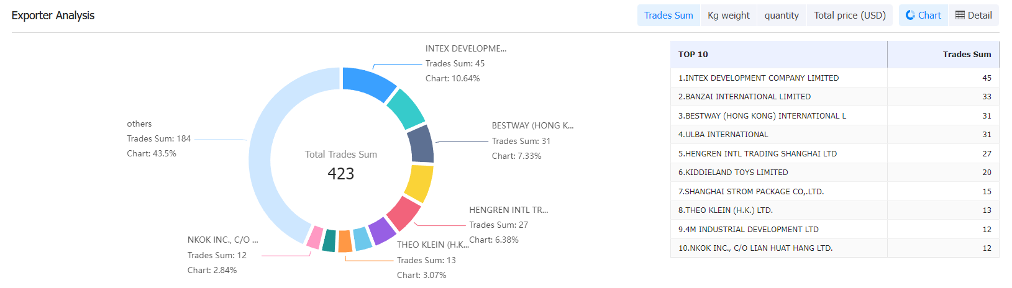
Task: Click the pie chart icon beside Chart
Action: coord(910,16)
